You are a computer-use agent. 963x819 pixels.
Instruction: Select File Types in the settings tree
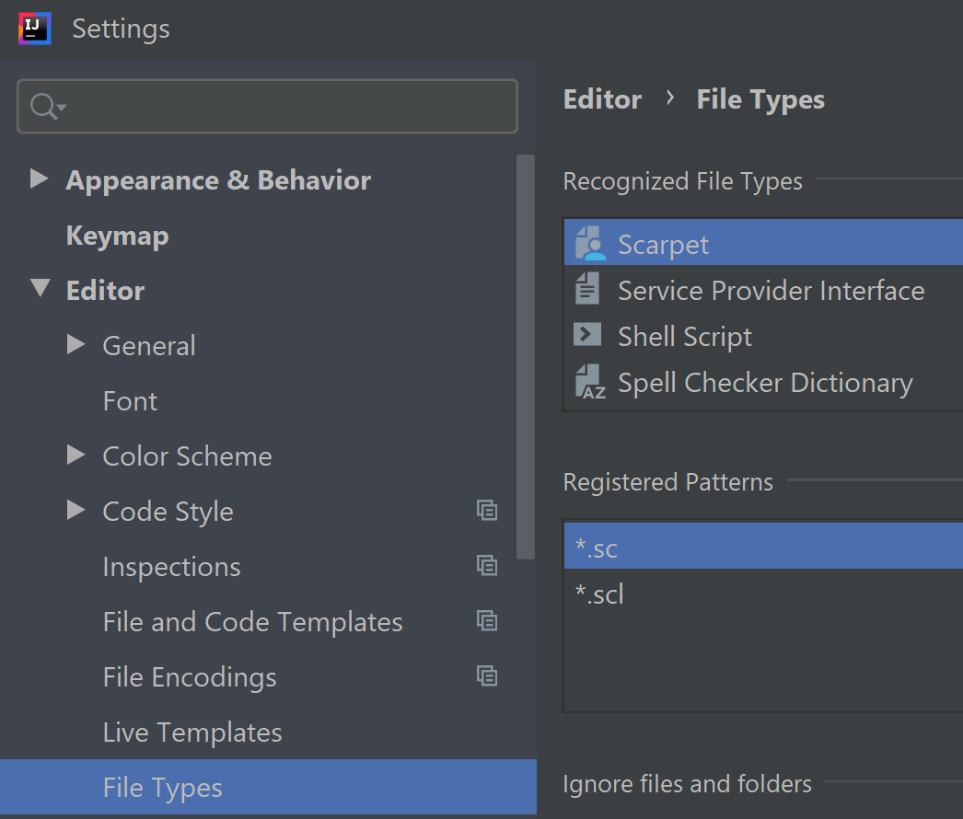268,787
